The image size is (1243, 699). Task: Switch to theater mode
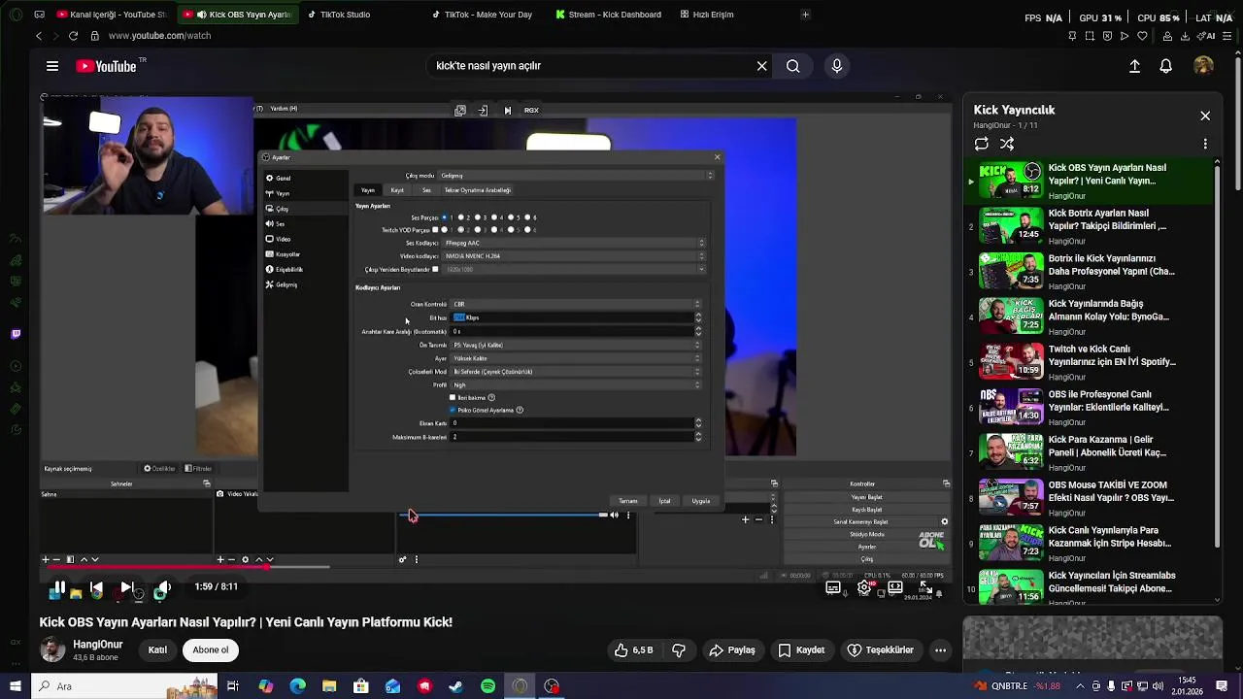[895, 587]
